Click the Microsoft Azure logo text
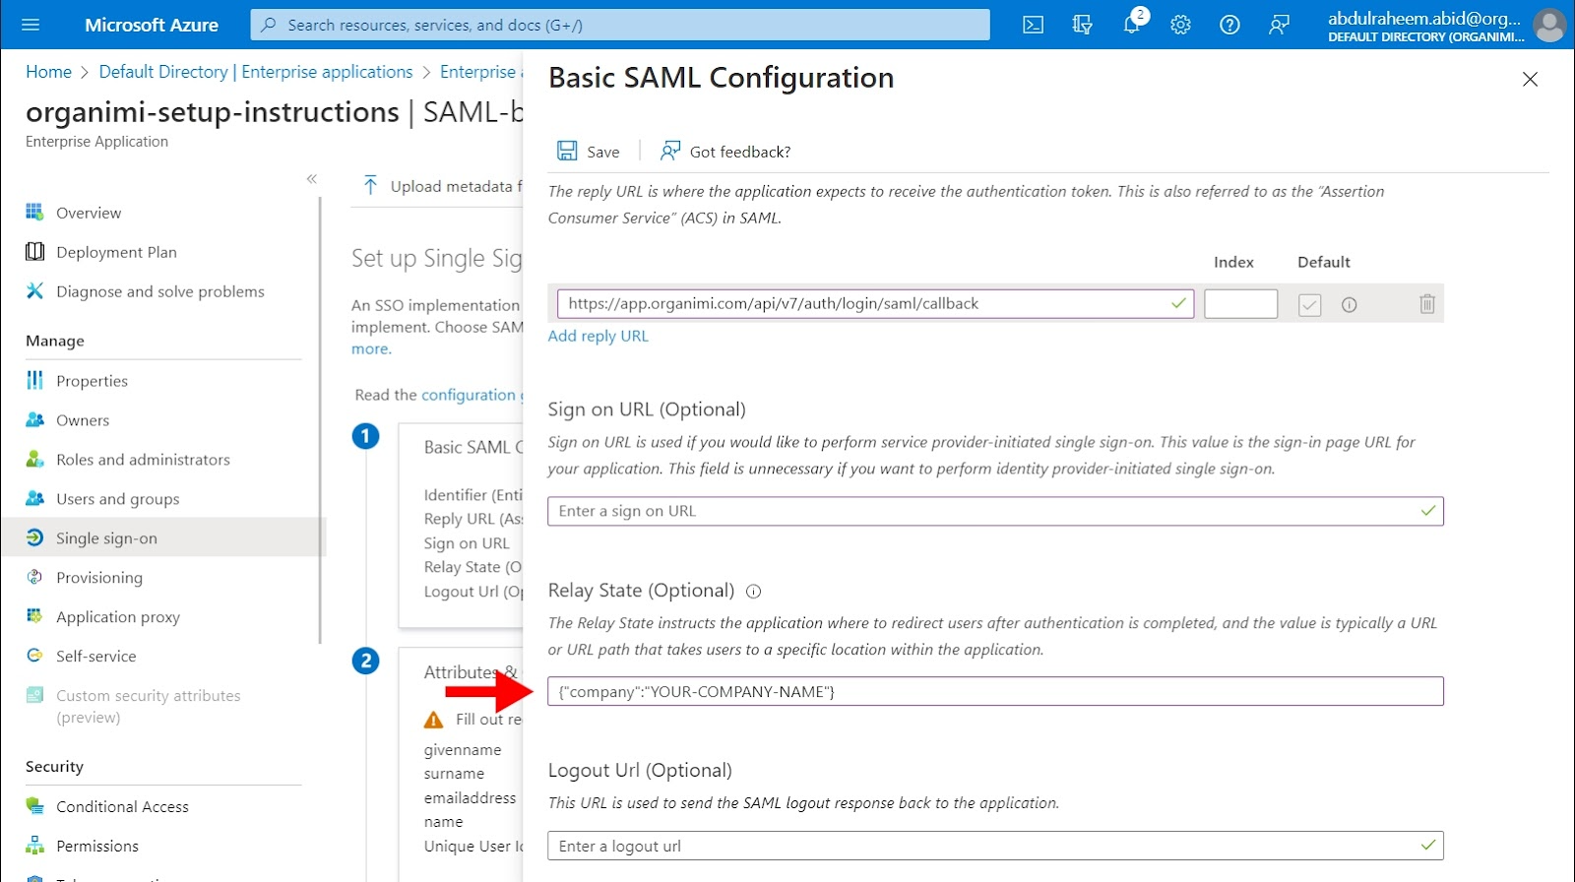Image resolution: width=1575 pixels, height=882 pixels. [x=152, y=25]
